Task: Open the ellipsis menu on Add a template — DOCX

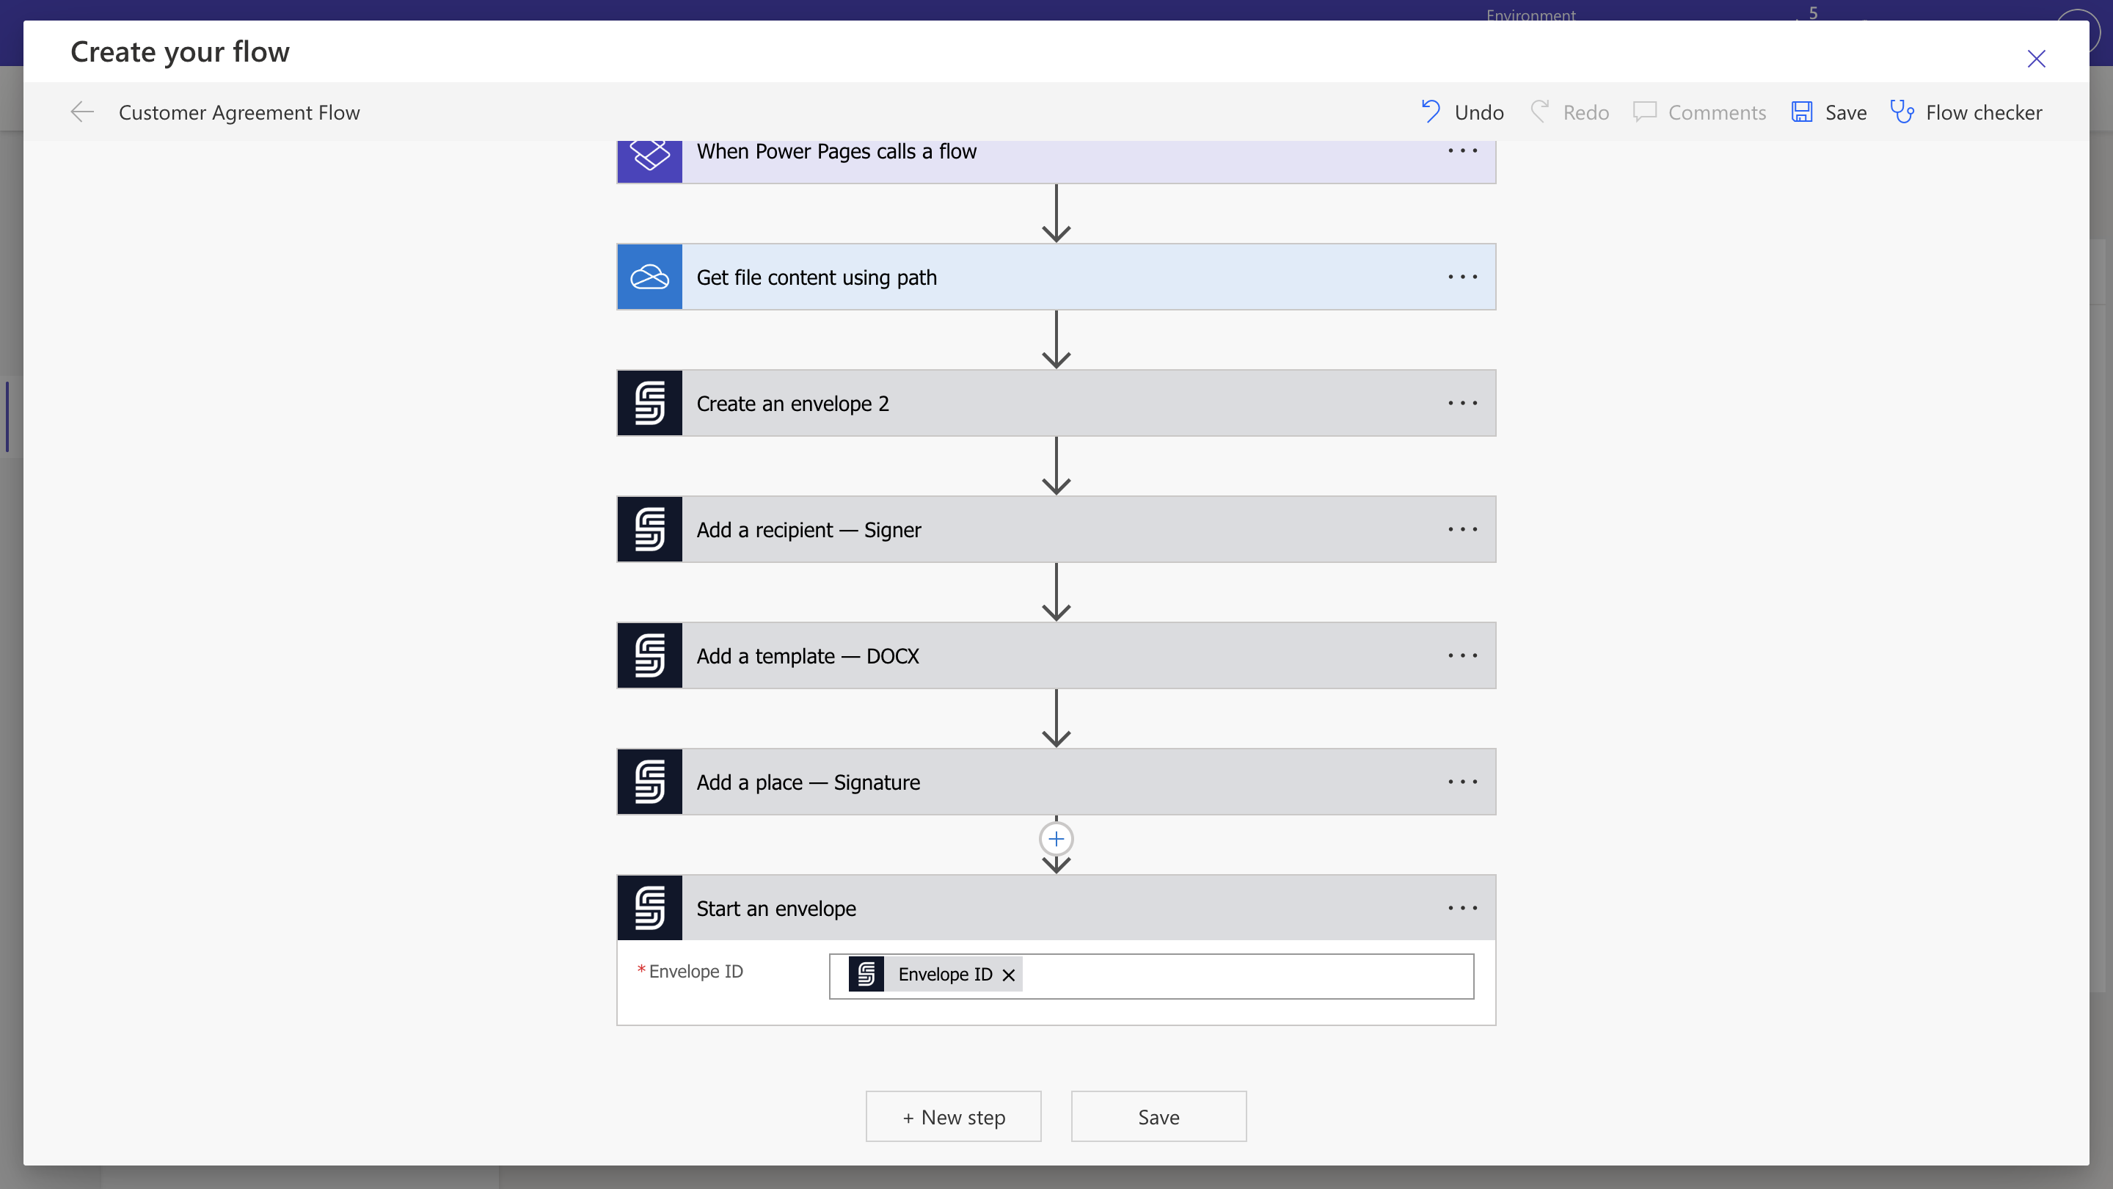Action: click(x=1462, y=656)
